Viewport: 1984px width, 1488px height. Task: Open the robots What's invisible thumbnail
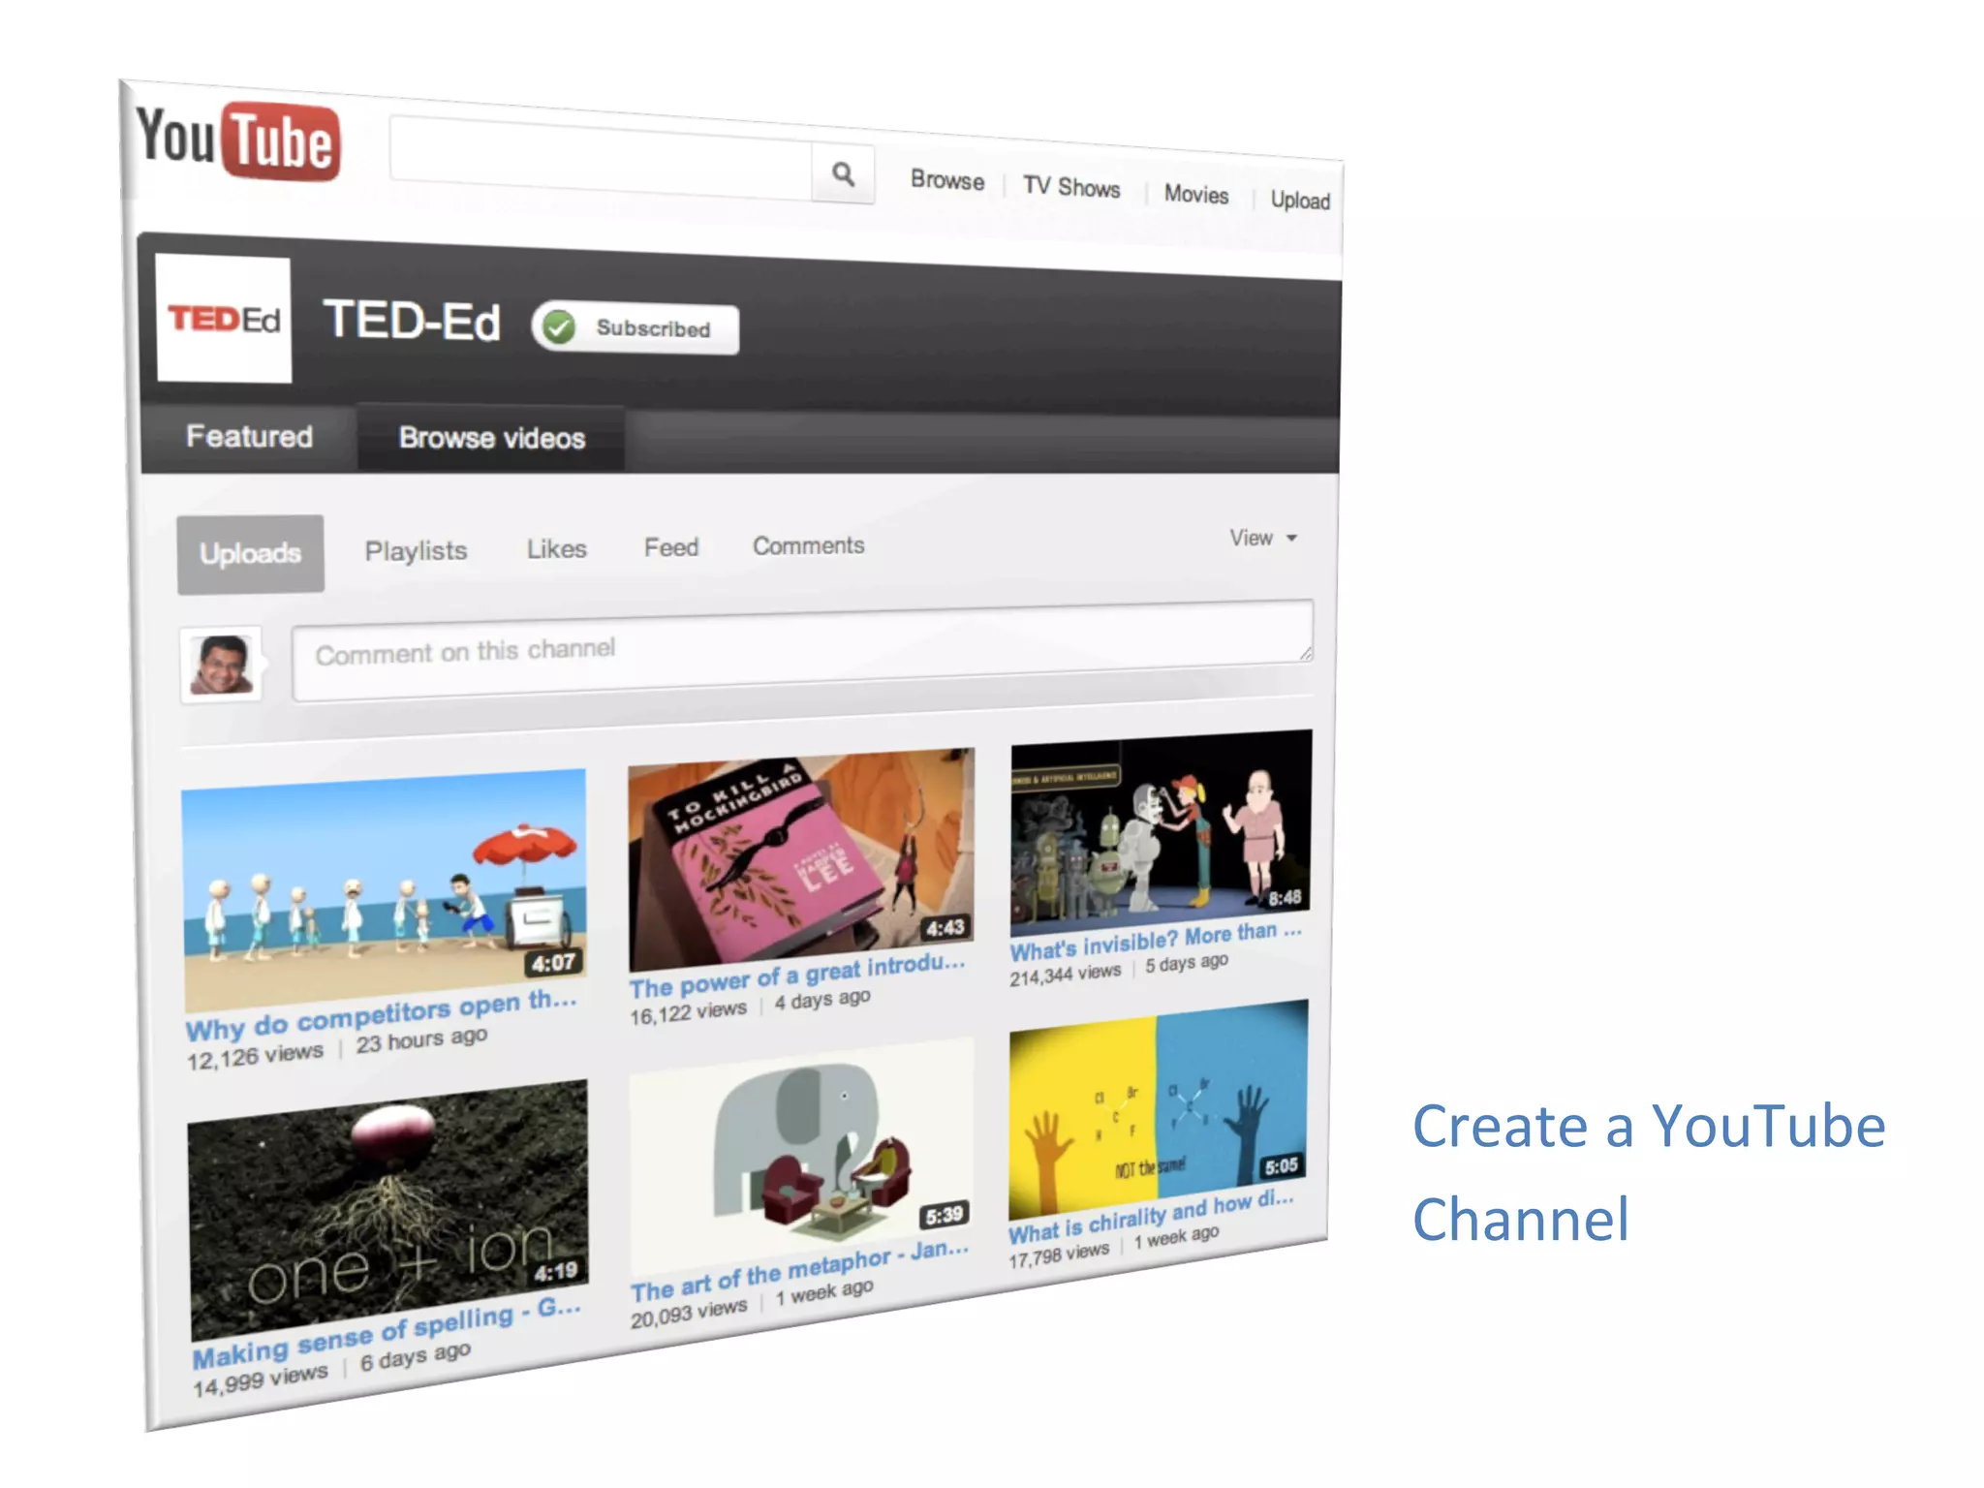click(x=1161, y=832)
